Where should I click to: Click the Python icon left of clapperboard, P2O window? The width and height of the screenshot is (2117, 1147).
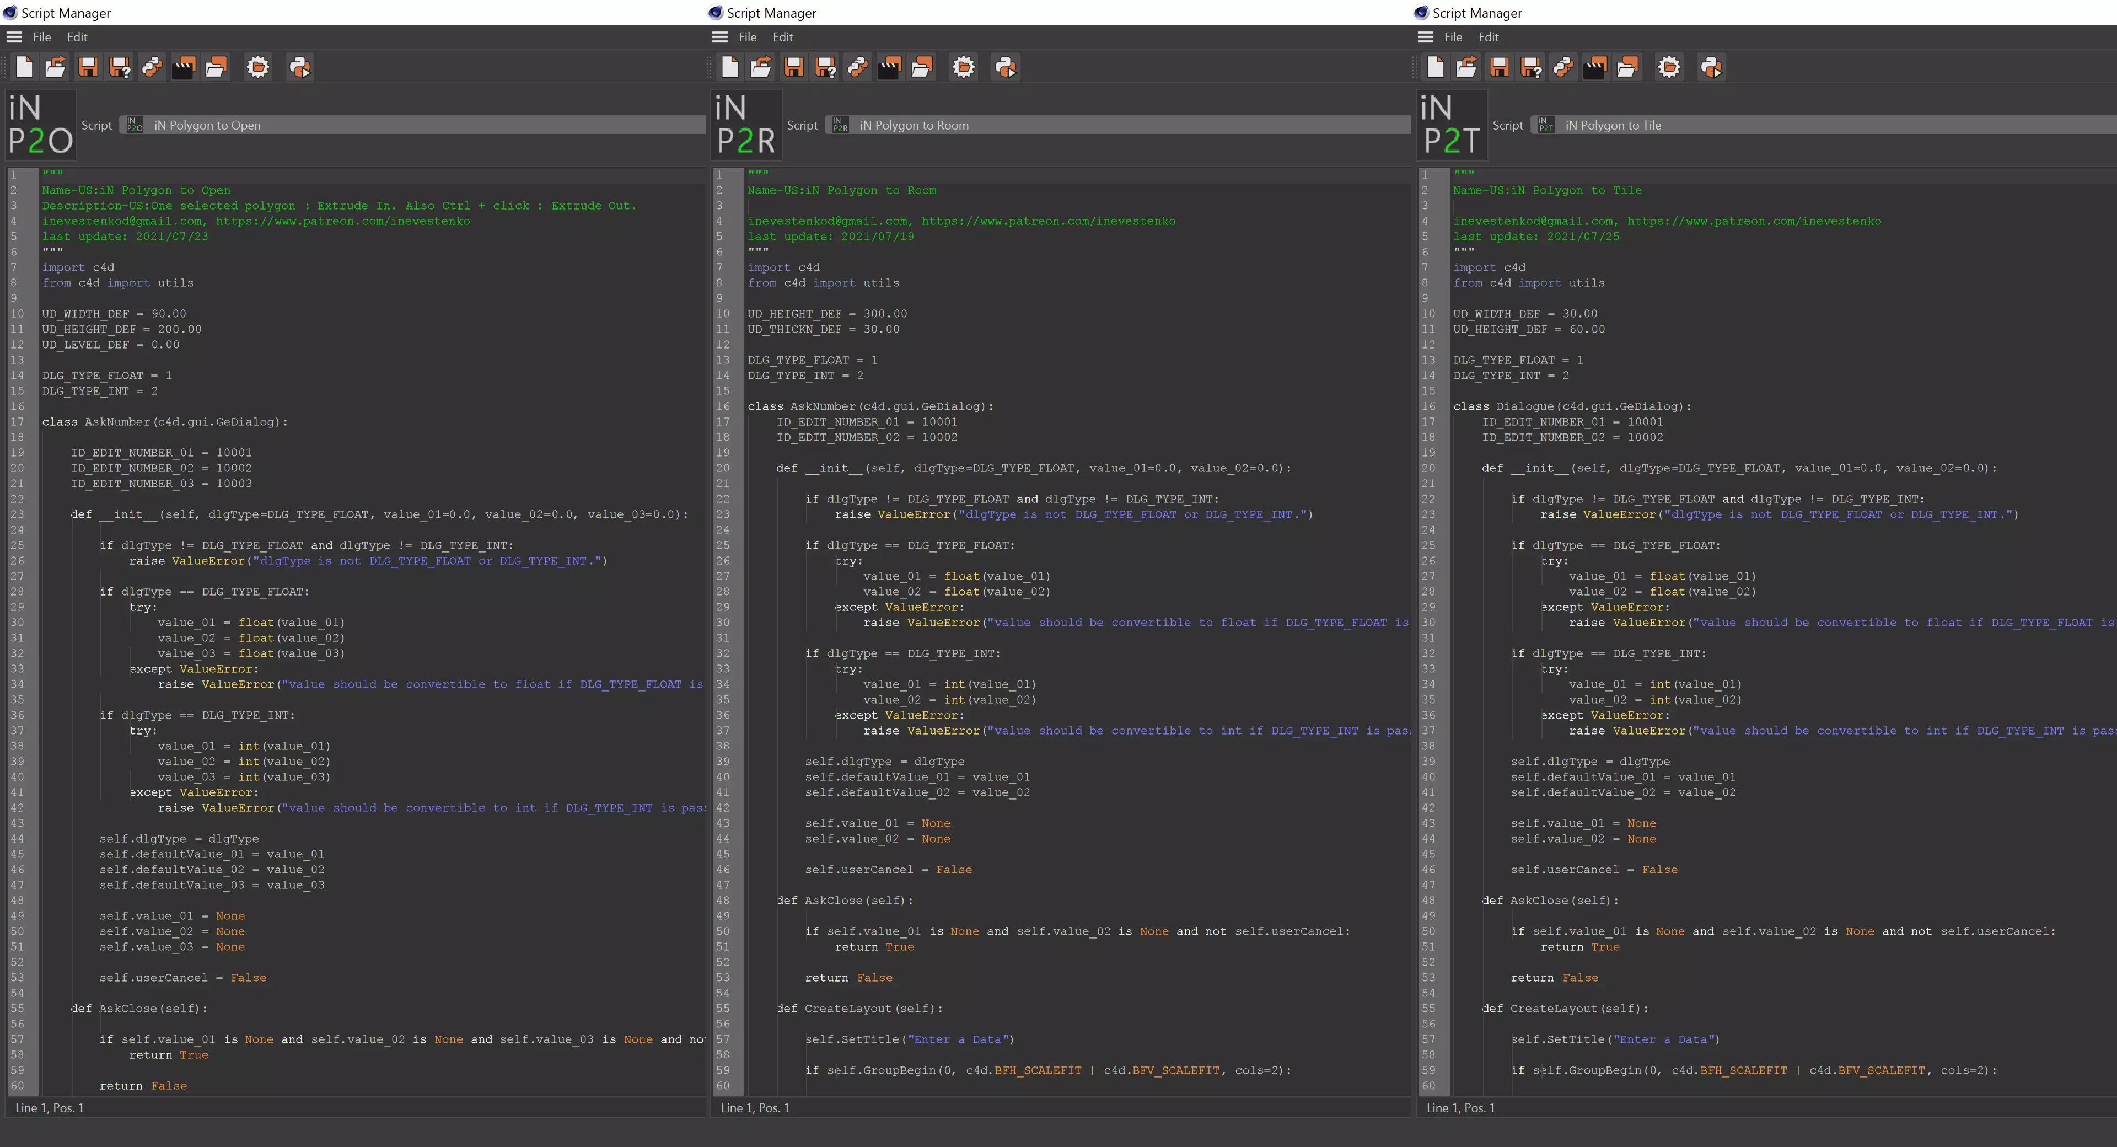152,67
